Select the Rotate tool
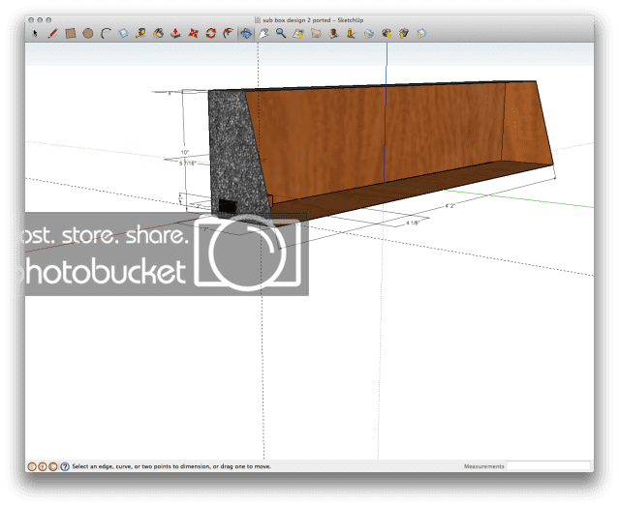 (x=211, y=33)
